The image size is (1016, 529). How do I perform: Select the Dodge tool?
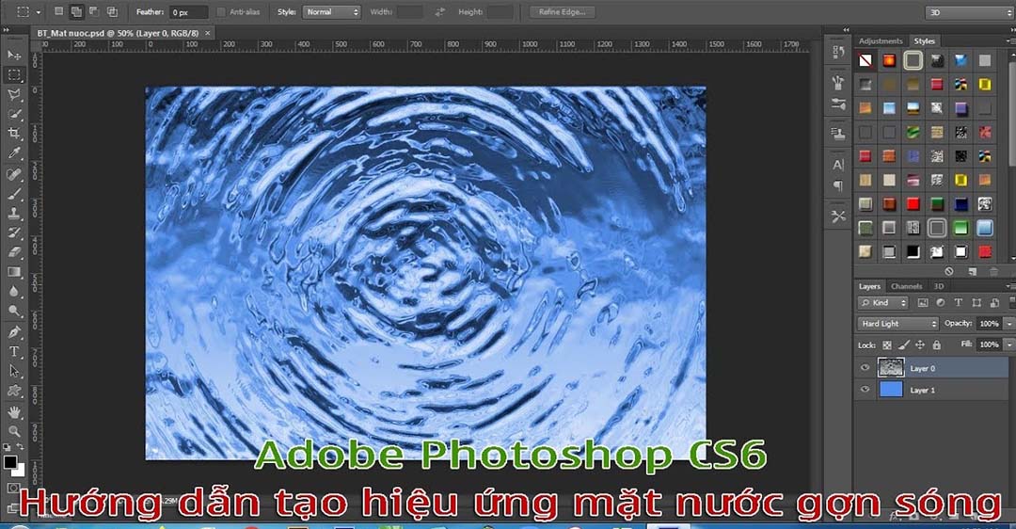[x=13, y=312]
